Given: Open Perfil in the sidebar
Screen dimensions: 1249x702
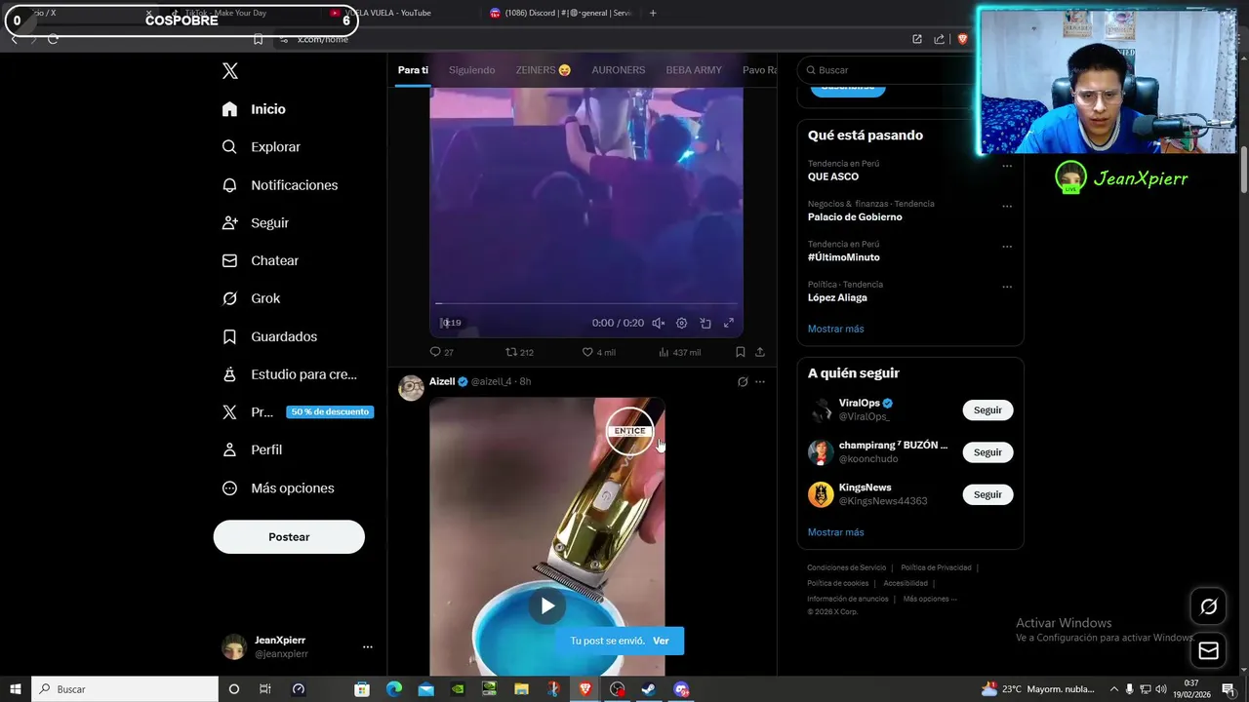Looking at the screenshot, I should click(x=252, y=450).
